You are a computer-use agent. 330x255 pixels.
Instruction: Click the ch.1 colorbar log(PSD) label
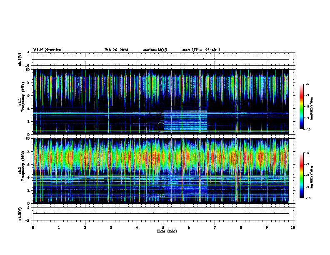click(x=312, y=109)
